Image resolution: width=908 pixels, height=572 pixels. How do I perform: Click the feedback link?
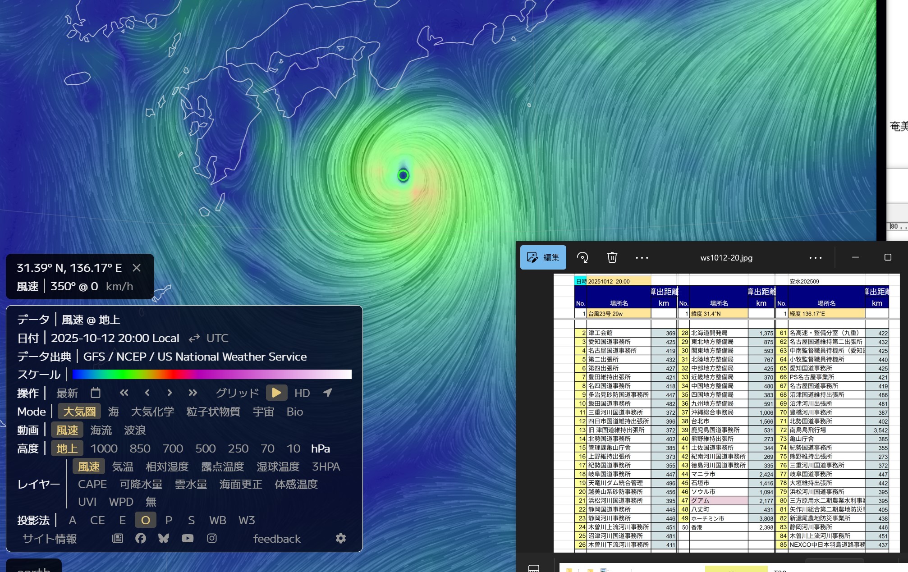277,539
